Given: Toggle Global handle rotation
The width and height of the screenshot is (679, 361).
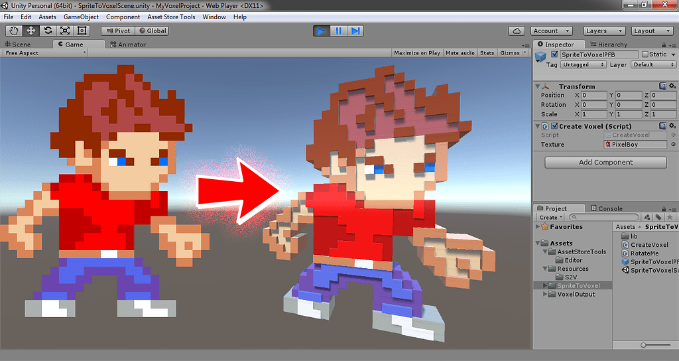Looking at the screenshot, I should click(152, 31).
